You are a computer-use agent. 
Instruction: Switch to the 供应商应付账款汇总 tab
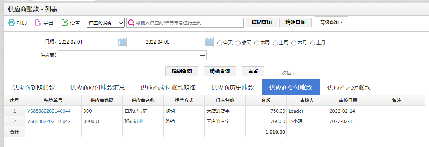coord(98,87)
